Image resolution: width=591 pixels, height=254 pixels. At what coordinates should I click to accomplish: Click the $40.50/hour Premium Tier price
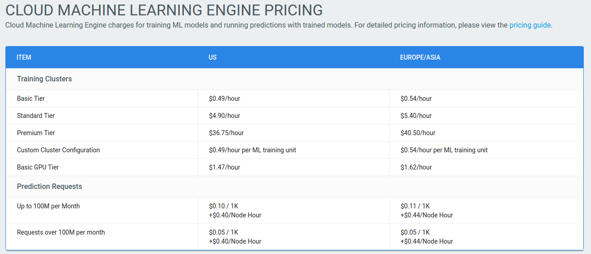tap(418, 133)
